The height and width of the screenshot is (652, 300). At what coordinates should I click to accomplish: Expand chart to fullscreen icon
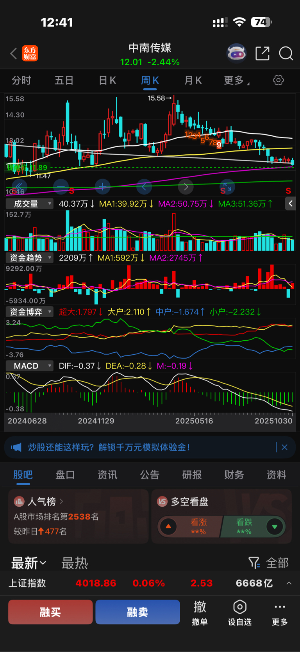tap(227, 187)
